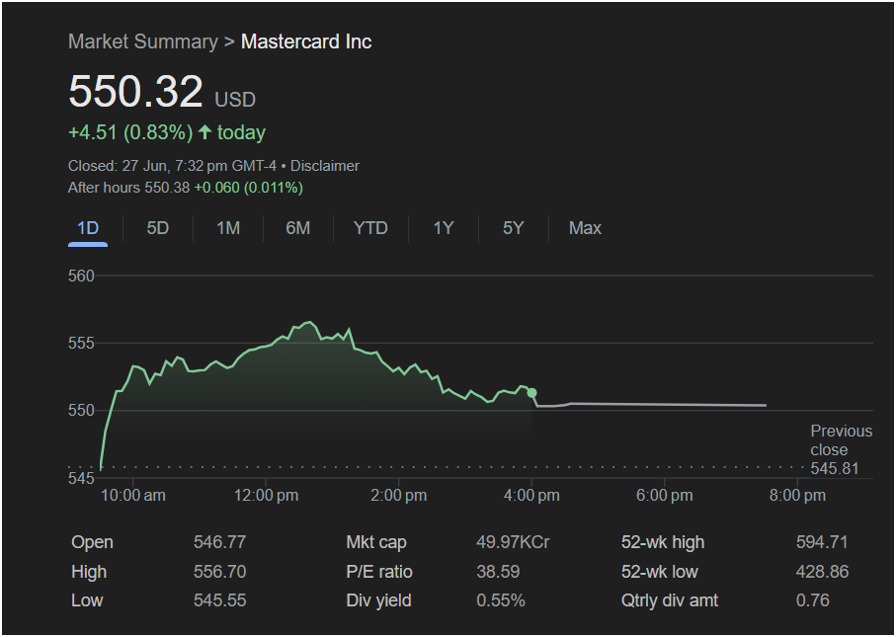
Task: Click the Previous close 545.81 label
Action: 841,449
